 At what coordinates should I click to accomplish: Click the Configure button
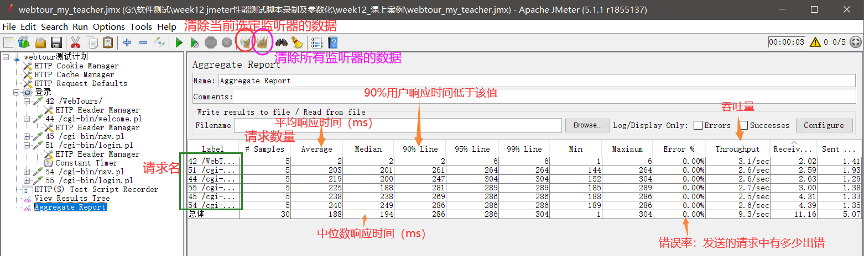pos(824,125)
